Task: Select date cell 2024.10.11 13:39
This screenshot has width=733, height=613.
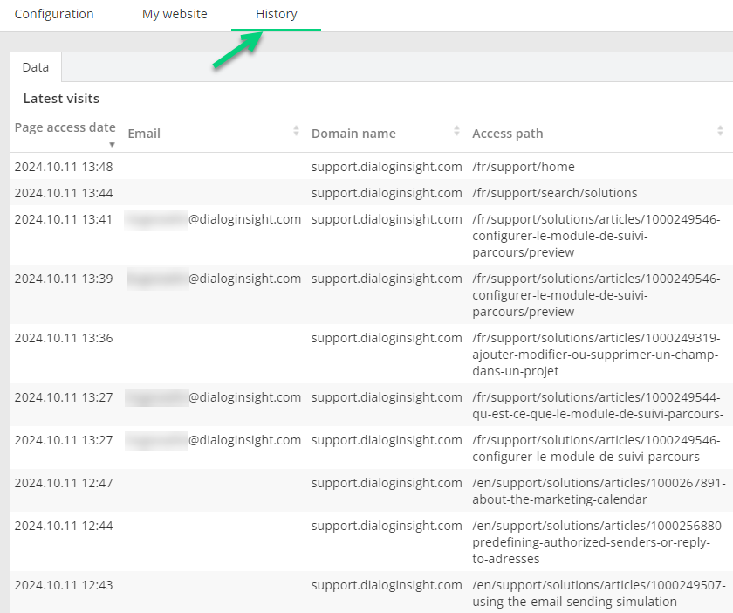Action: (x=64, y=279)
